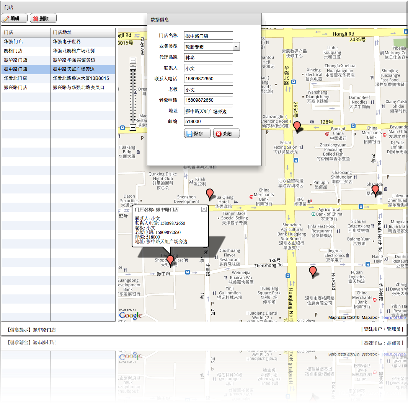This screenshot has width=408, height=403.
Task: Zoom in with the map plus icon
Action: tap(133, 60)
